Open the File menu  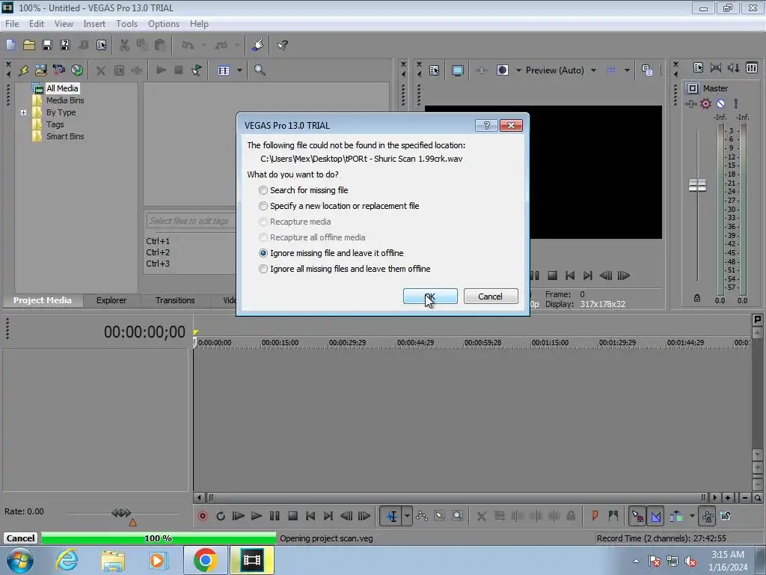pos(12,23)
